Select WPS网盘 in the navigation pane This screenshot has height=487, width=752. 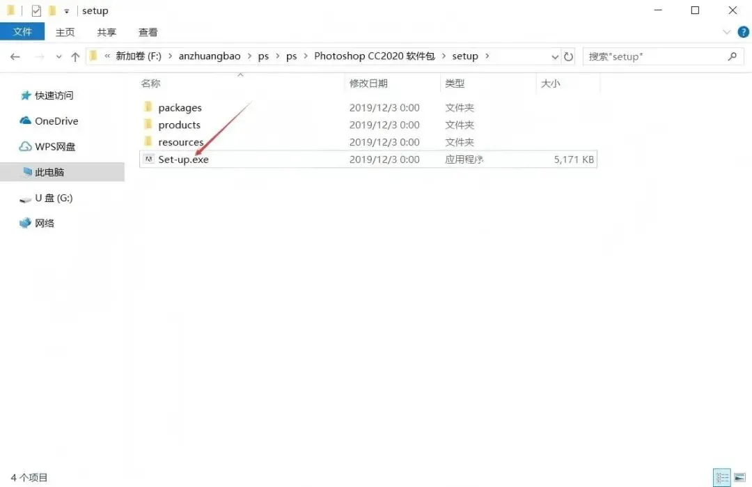point(55,146)
